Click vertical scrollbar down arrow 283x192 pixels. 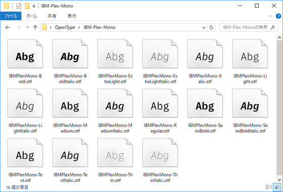point(279,180)
